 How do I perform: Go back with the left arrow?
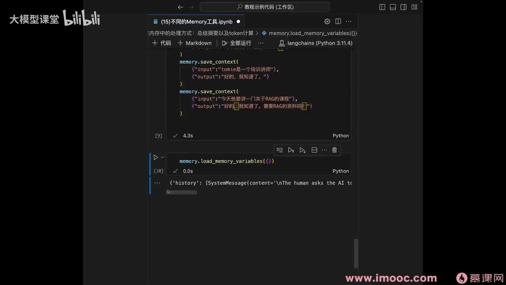point(180,7)
